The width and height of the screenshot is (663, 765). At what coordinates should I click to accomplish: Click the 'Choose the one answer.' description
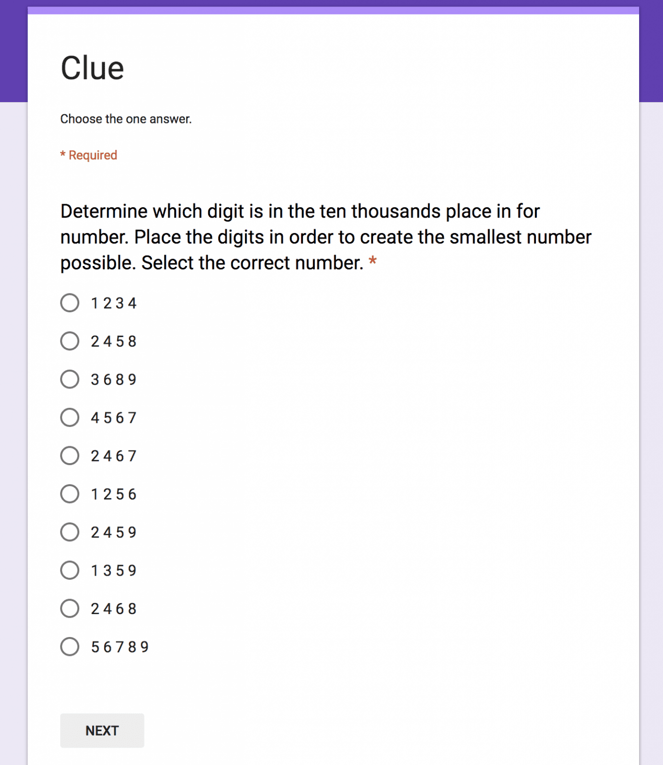(126, 119)
